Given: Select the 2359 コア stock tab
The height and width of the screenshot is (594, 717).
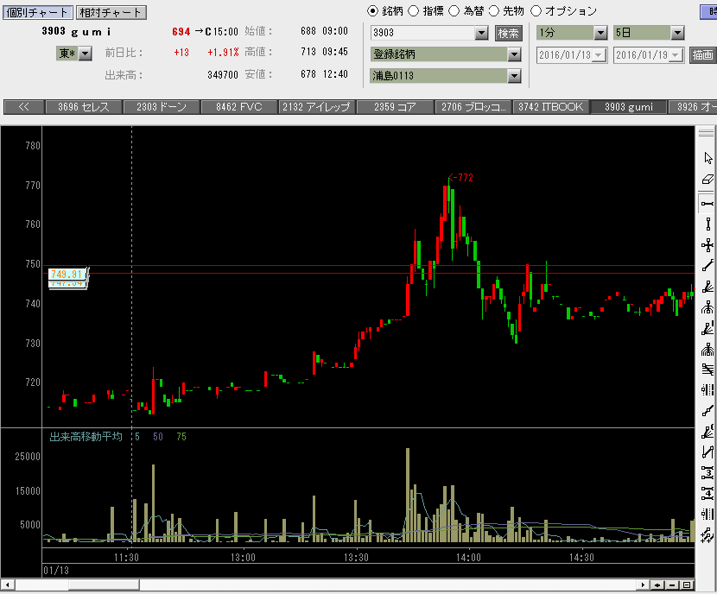Looking at the screenshot, I should (395, 107).
